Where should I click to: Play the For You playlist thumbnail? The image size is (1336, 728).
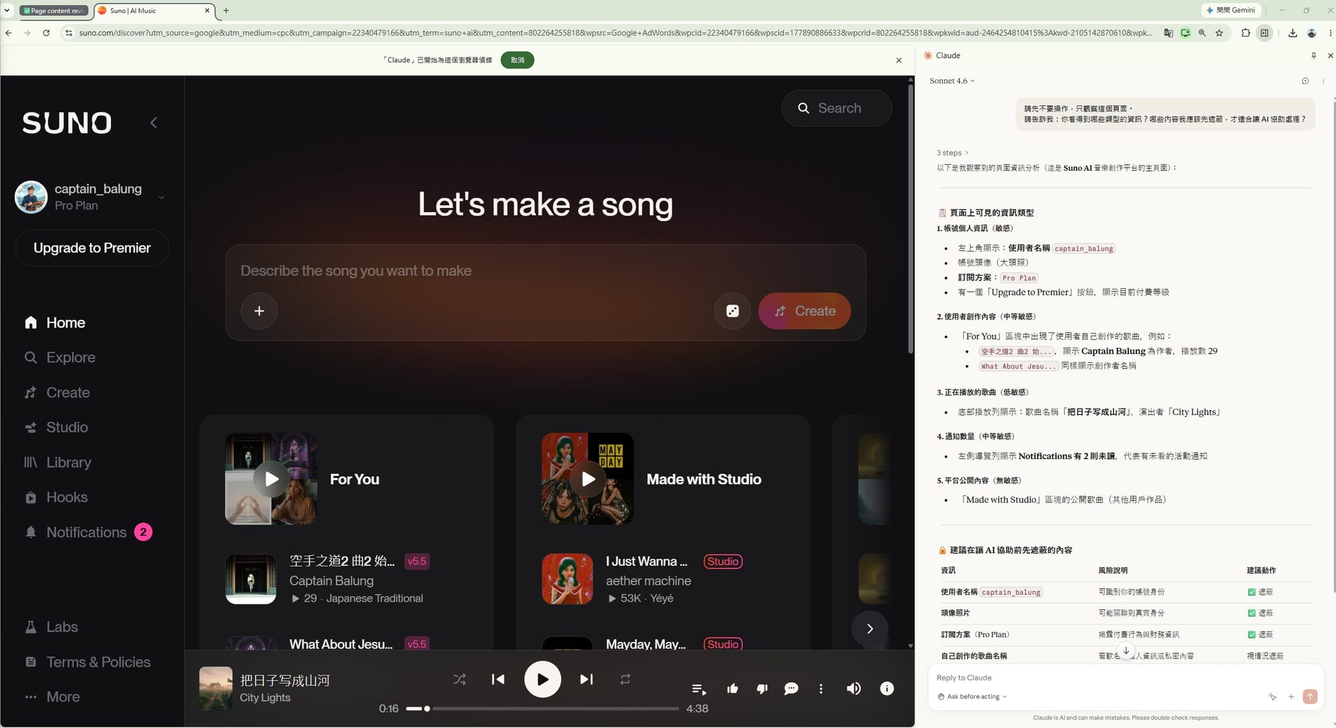pos(271,478)
